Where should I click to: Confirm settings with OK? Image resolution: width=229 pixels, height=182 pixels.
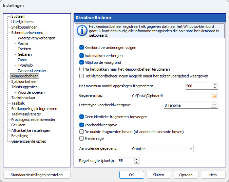tap(132, 175)
